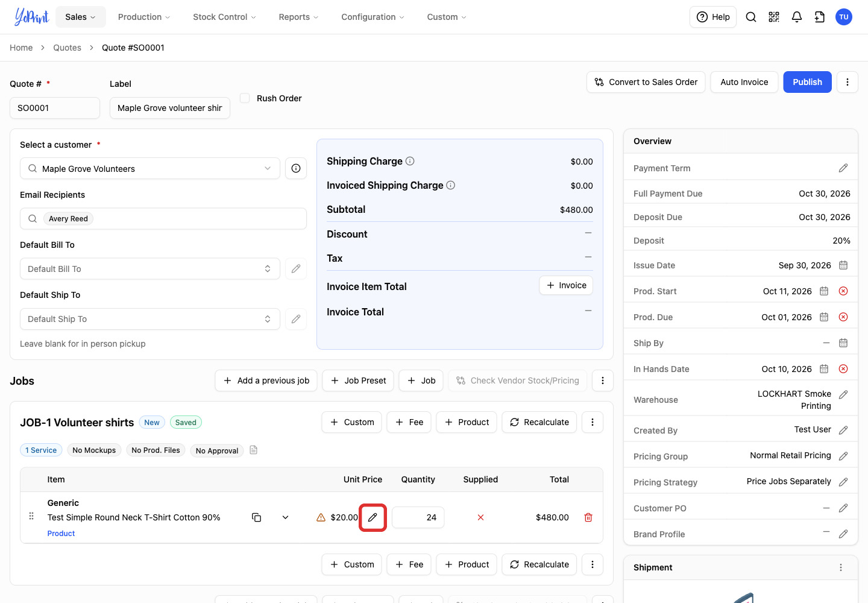Clear the In Hands Date
The height and width of the screenshot is (603, 868).
click(843, 369)
